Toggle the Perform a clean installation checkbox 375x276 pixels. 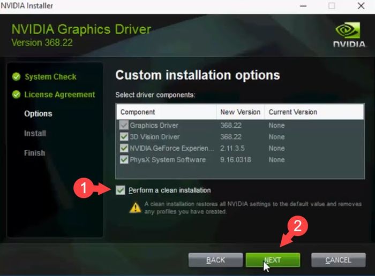coord(121,190)
